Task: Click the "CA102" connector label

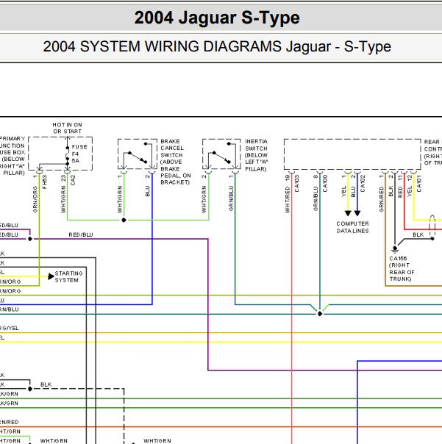Action: pos(363,184)
